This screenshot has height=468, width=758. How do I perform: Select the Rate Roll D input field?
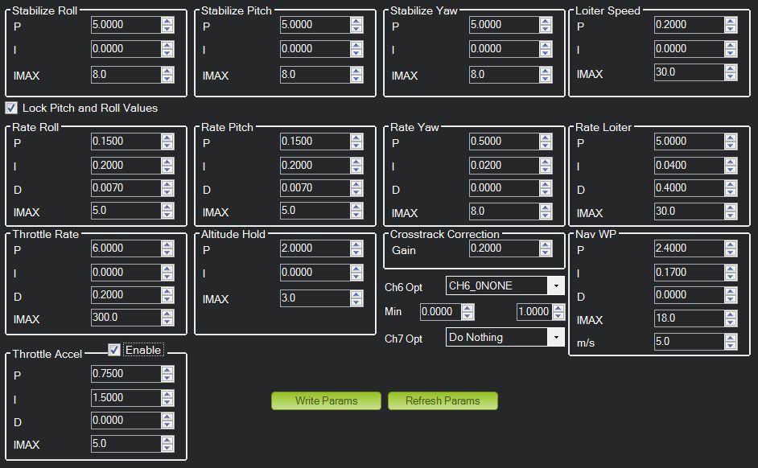coord(126,188)
